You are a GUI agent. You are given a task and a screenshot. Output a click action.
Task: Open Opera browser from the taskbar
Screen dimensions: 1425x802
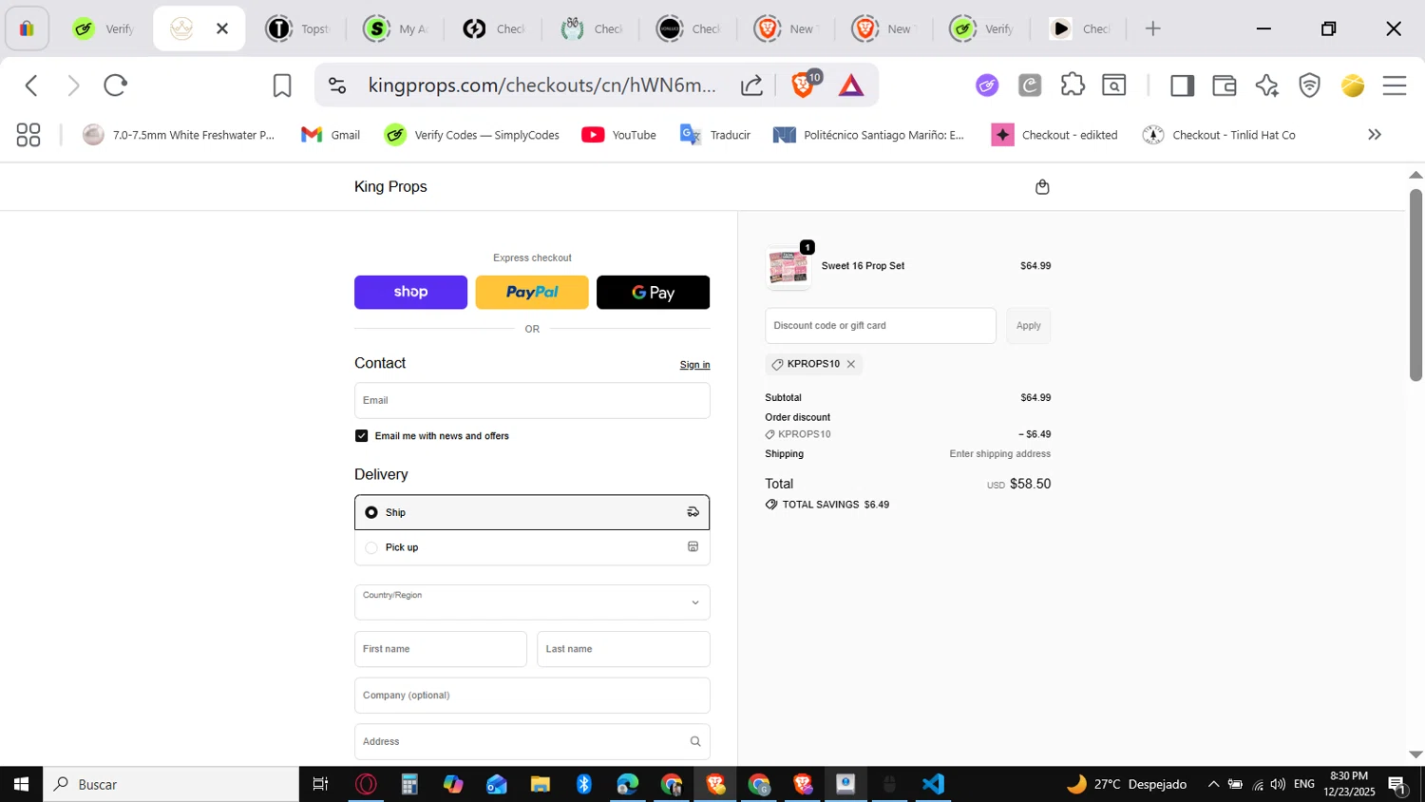pyautogui.click(x=366, y=784)
